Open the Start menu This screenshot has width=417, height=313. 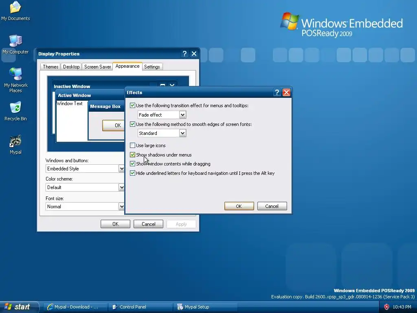tap(19, 307)
